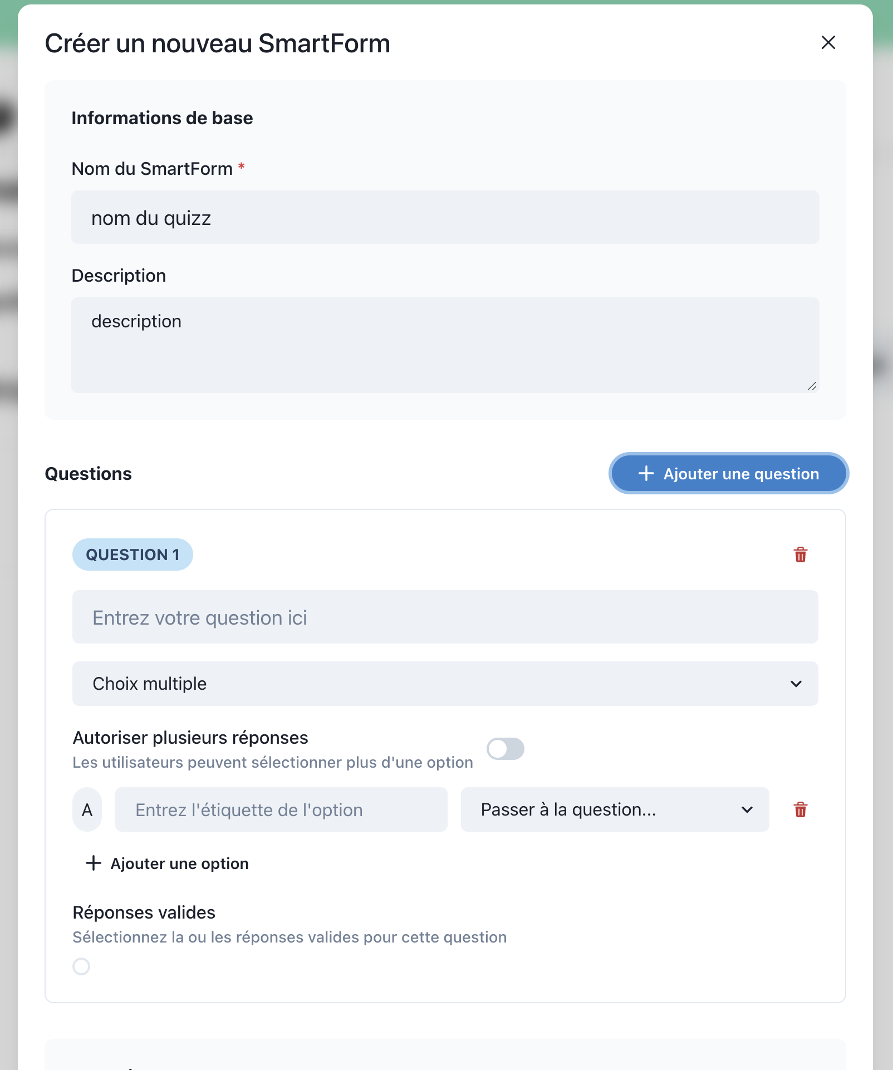The width and height of the screenshot is (893, 1070).
Task: Click Ajouter une option link
Action: tap(179, 863)
